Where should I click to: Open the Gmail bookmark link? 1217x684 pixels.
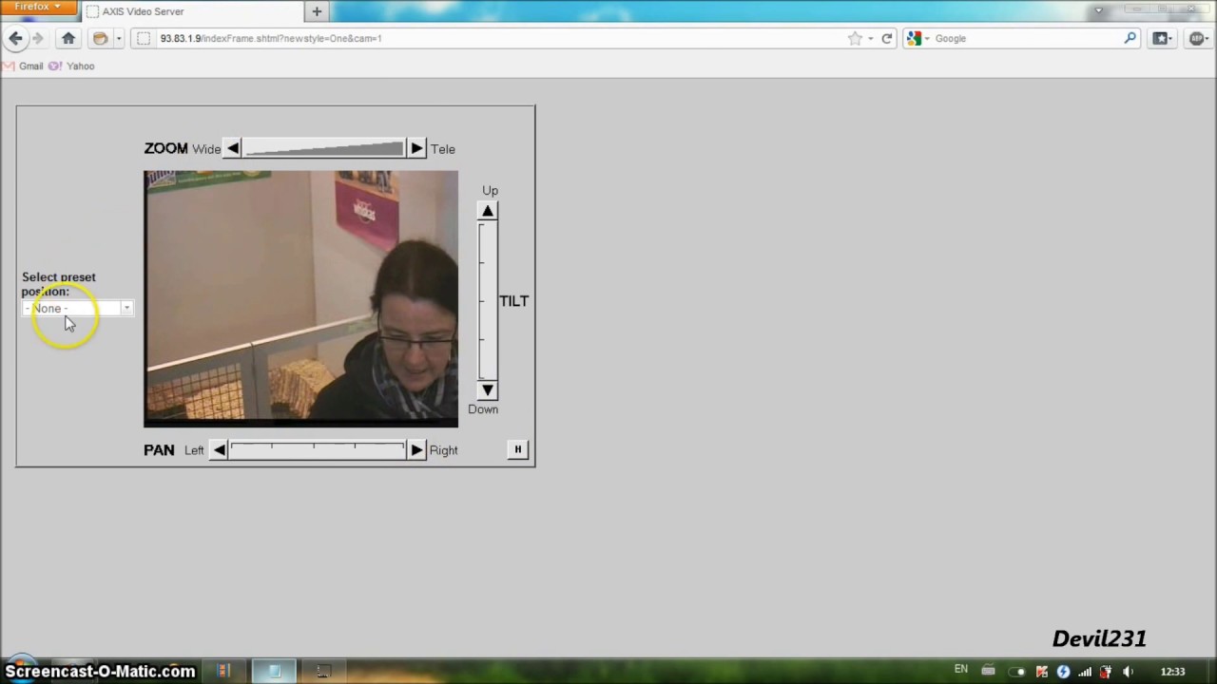pyautogui.click(x=30, y=66)
